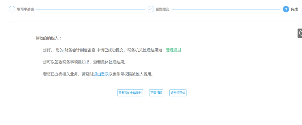
Task: Click the checkmark icon for 预览提交 step
Action: pyautogui.click(x=150, y=9)
